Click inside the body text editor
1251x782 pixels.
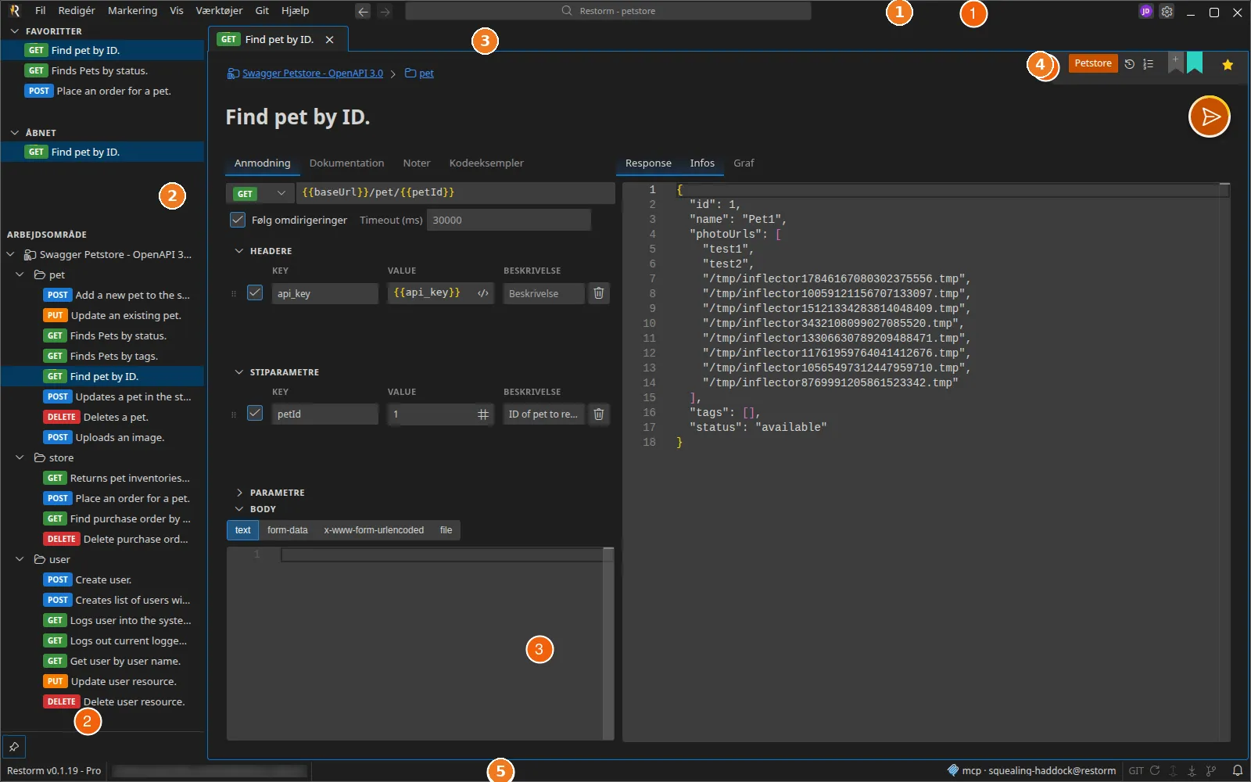(420, 644)
